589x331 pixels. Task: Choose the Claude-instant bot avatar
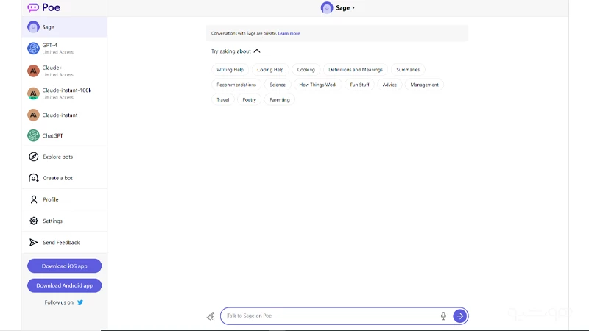33,115
